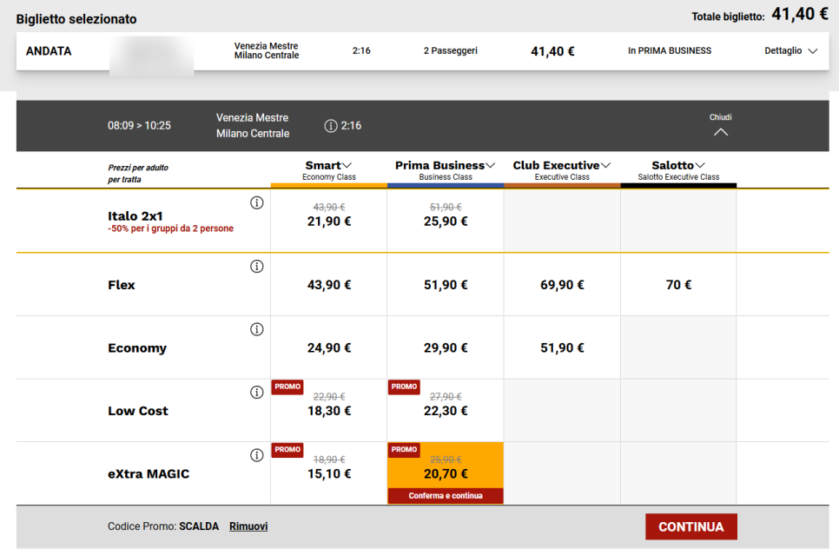
Task: Open info icon for Flex fare
Action: [257, 266]
